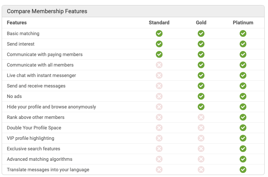Click Standard cross for Communicate with all members
This screenshot has height=177, width=268.
pyautogui.click(x=159, y=65)
